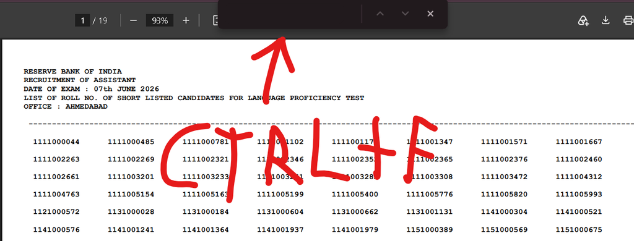Click roll number 1111000044
The image size is (634, 241).
click(x=56, y=142)
